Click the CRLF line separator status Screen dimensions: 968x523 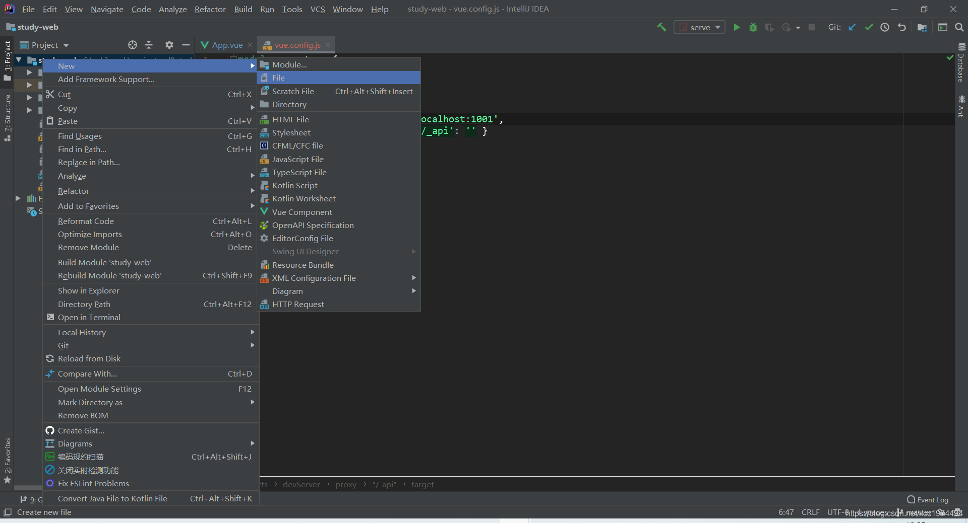tap(810, 512)
